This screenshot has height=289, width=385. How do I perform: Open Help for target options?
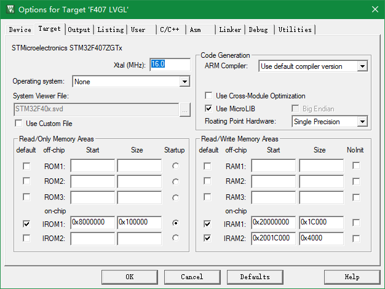point(352,277)
